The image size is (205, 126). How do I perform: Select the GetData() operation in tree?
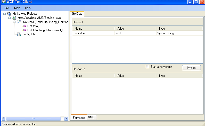coord(33,26)
